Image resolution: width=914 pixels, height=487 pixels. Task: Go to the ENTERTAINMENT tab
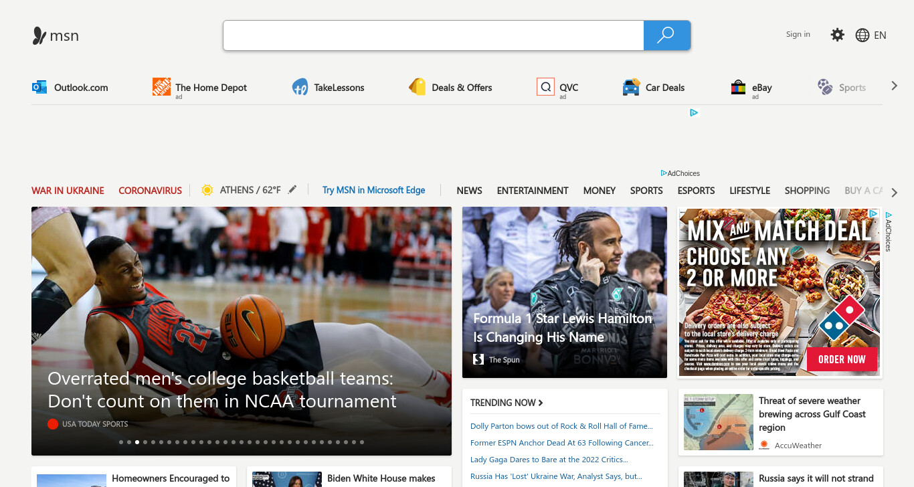533,191
